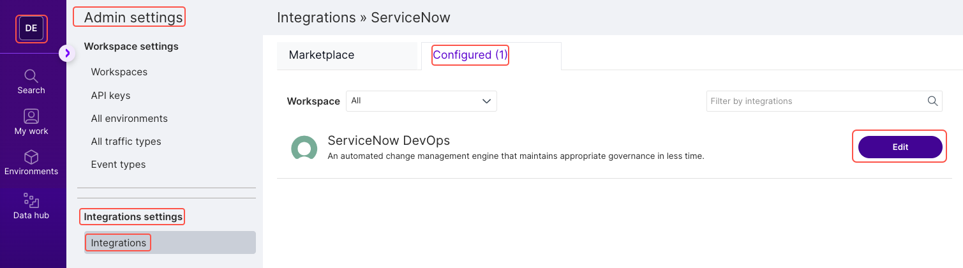The width and height of the screenshot is (963, 268).
Task: Open API keys settings
Action: coord(110,96)
